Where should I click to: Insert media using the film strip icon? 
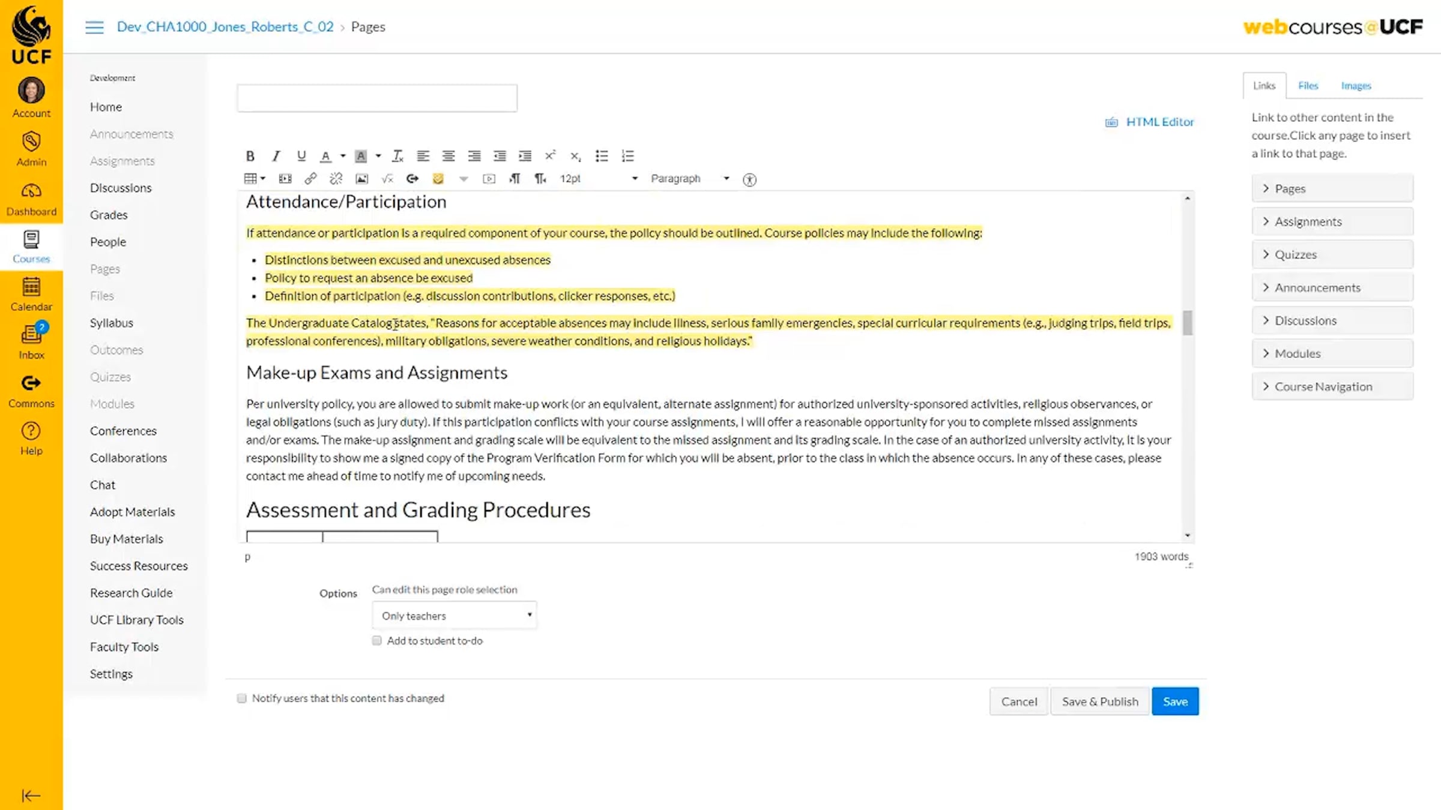pyautogui.click(x=285, y=179)
